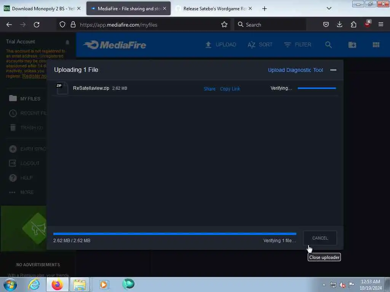Expand the MORE sidebar item
The width and height of the screenshot is (390, 292).
pos(21,192)
